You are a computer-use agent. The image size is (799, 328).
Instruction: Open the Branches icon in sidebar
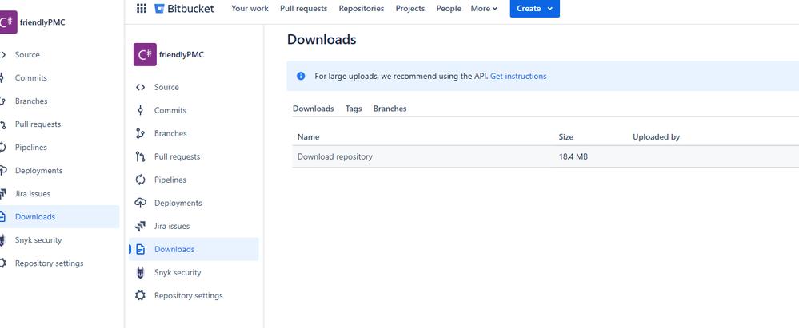pos(140,134)
